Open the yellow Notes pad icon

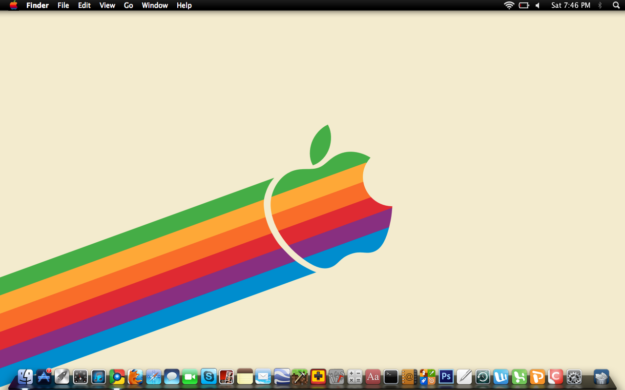coord(245,377)
